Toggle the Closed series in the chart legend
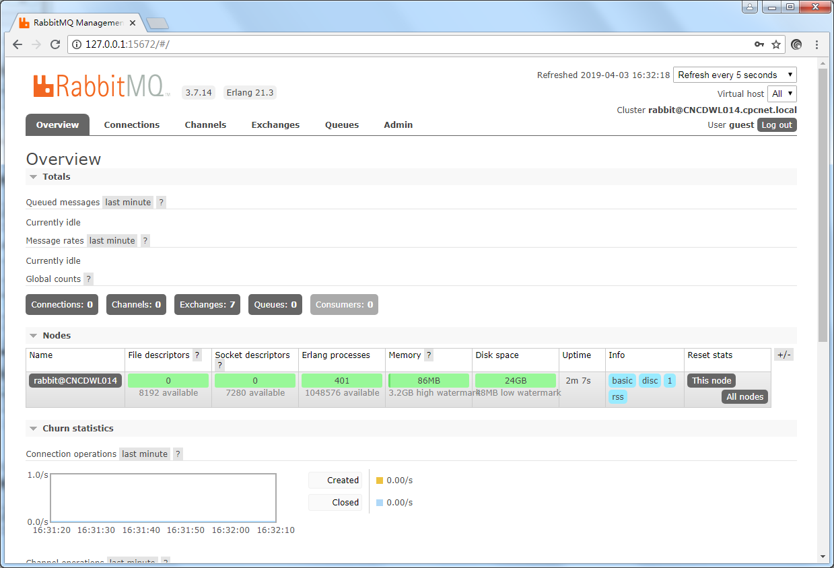The width and height of the screenshot is (834, 568). pyautogui.click(x=335, y=502)
